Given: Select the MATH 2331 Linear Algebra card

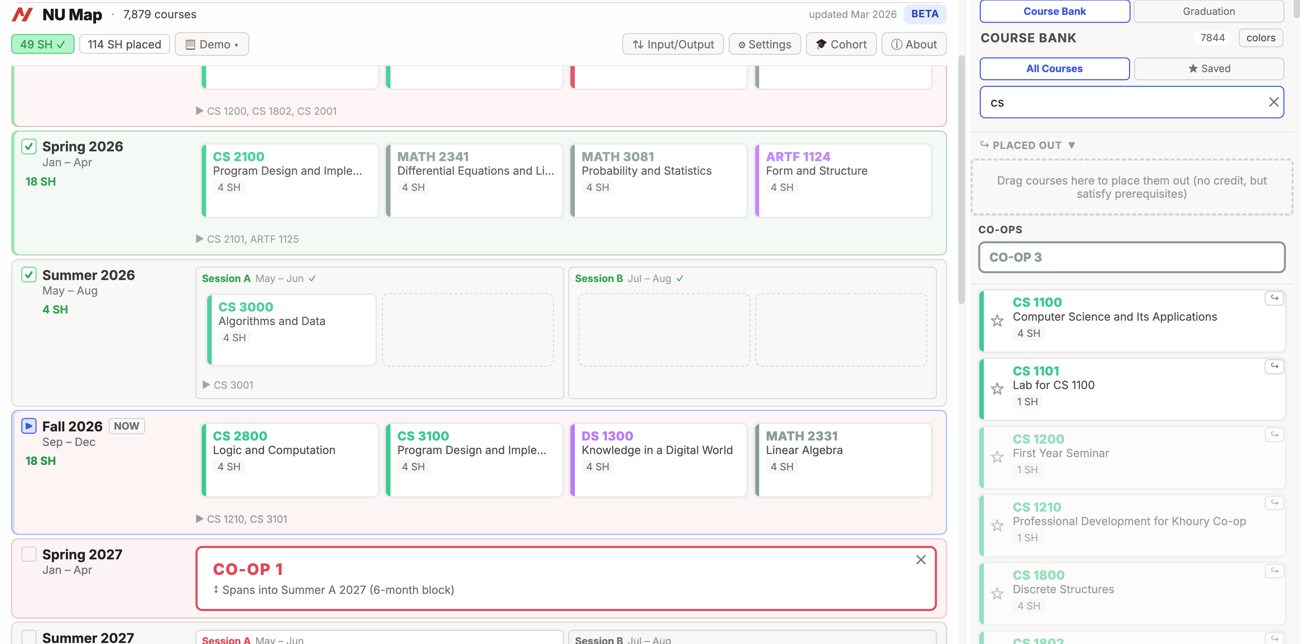Looking at the screenshot, I should tap(843, 460).
